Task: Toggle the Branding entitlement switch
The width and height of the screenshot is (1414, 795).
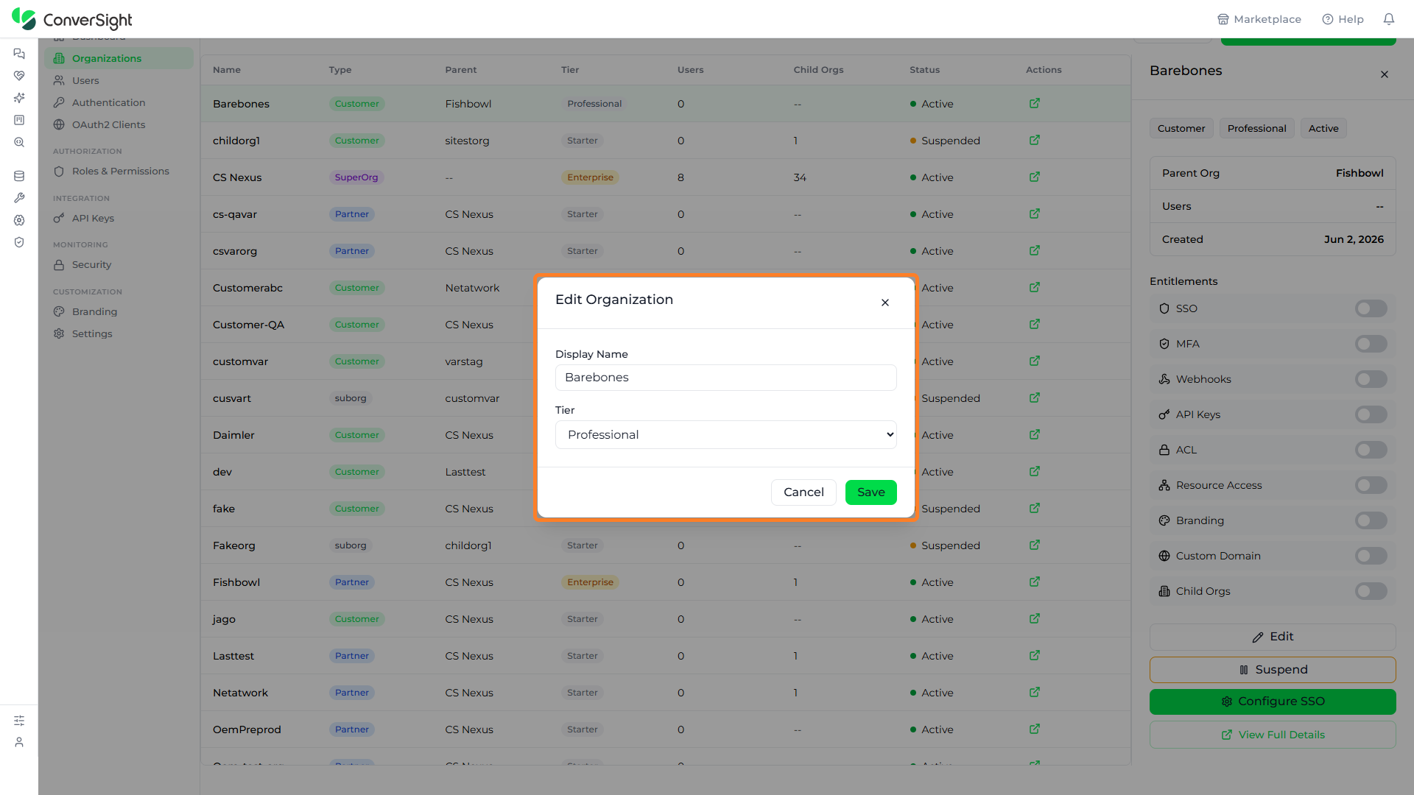Action: point(1371,520)
